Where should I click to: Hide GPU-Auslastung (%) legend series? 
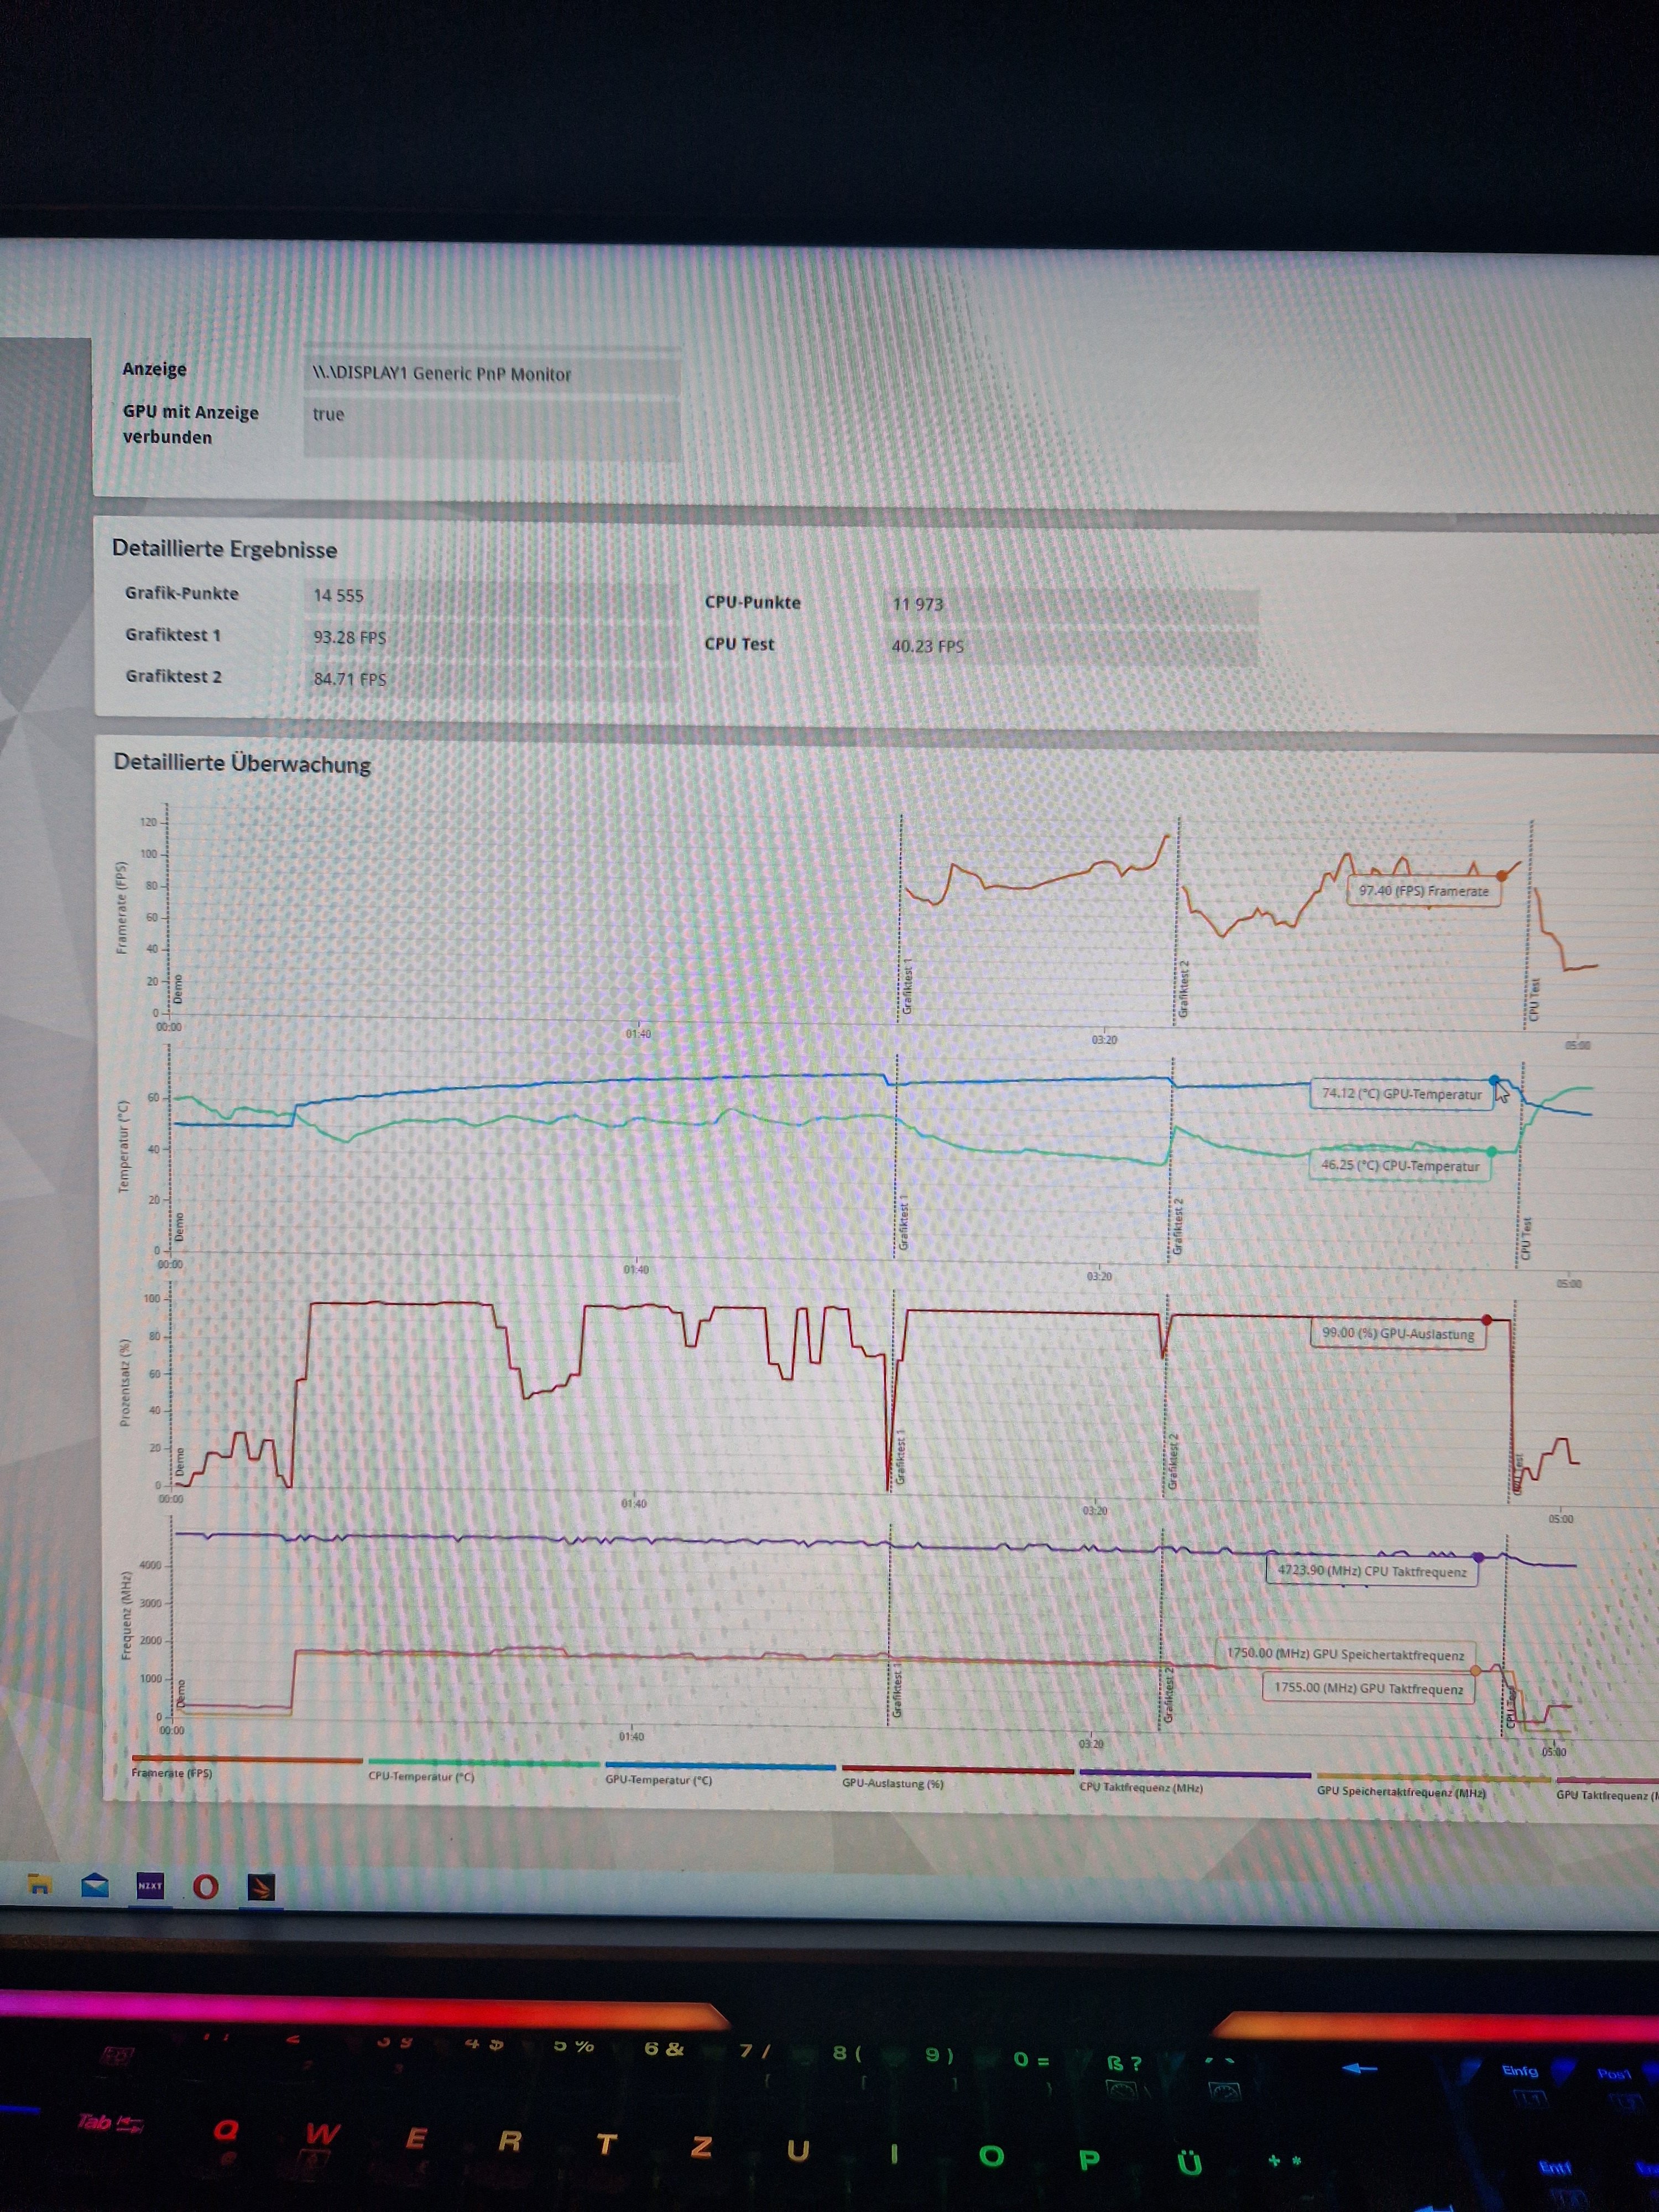tap(892, 1783)
